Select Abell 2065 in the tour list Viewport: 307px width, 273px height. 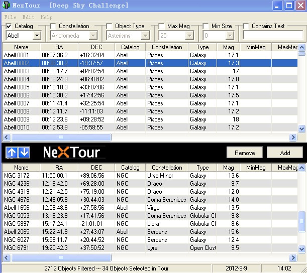150,232
